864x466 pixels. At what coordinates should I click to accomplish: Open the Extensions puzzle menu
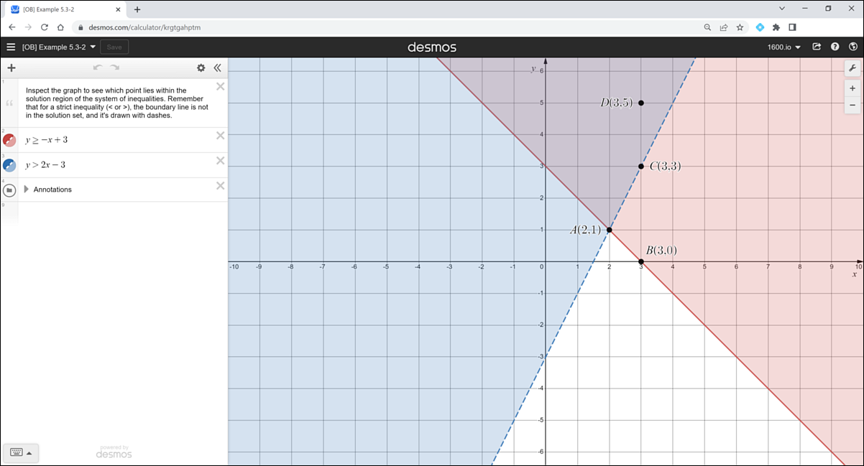(776, 27)
